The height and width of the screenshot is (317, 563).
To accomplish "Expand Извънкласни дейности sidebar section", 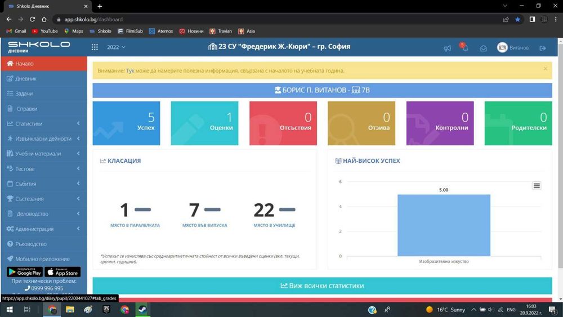I will (x=44, y=139).
